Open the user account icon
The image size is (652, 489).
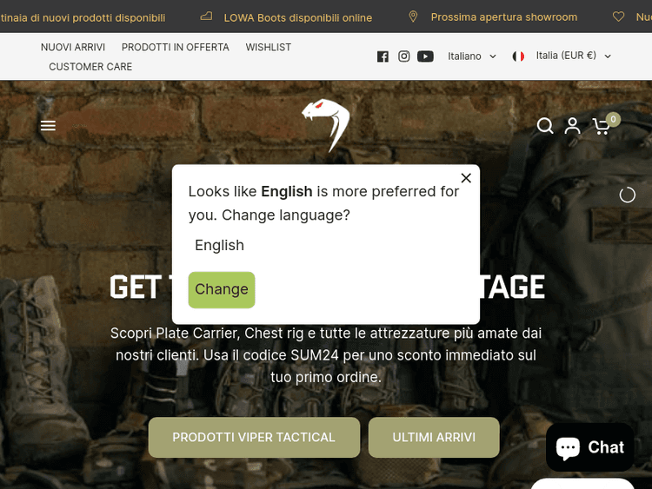(572, 125)
